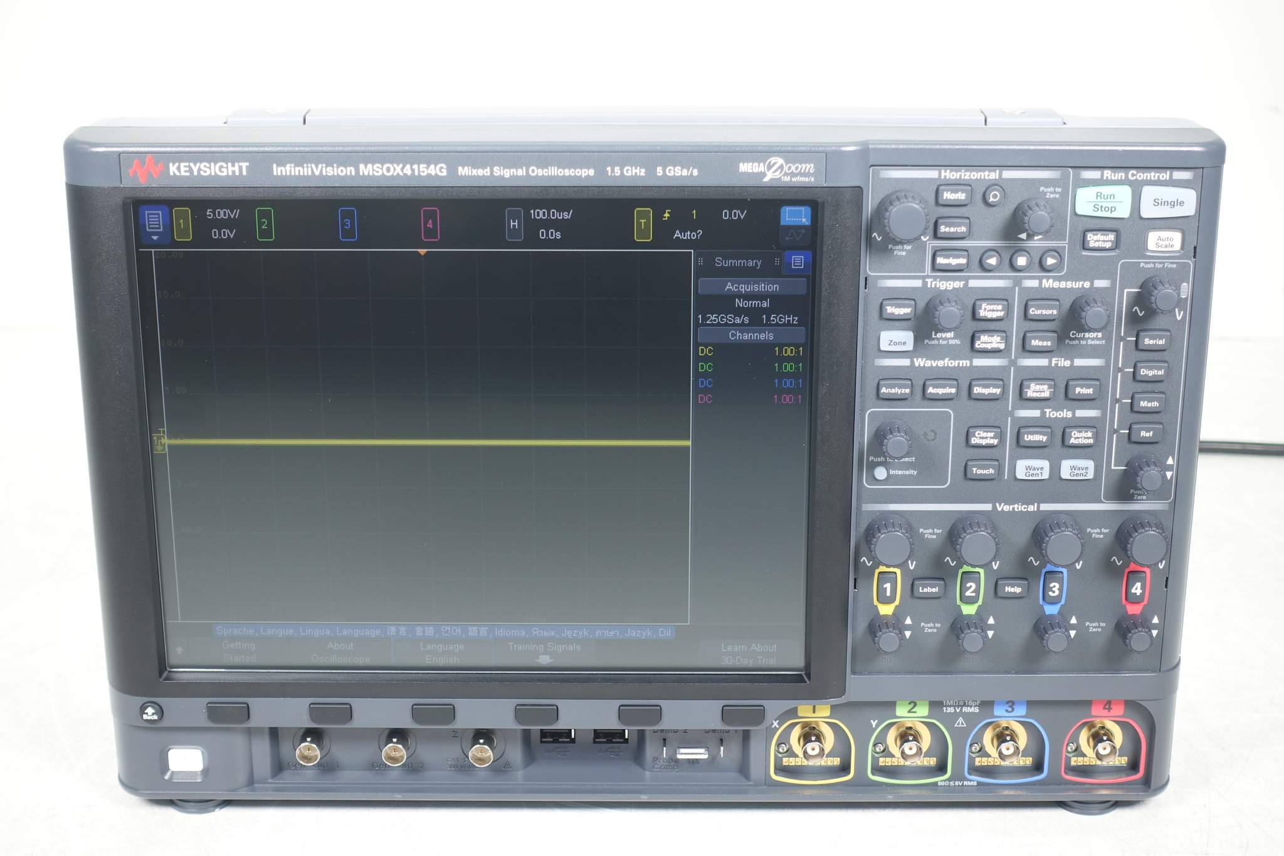Hit the Back key below the screen
Image resolution: width=1284 pixels, height=856 pixels.
coord(150,713)
